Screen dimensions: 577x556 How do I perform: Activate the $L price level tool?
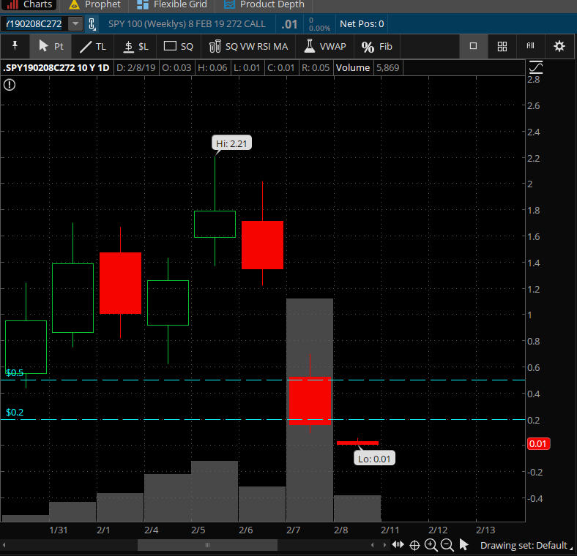(136, 46)
